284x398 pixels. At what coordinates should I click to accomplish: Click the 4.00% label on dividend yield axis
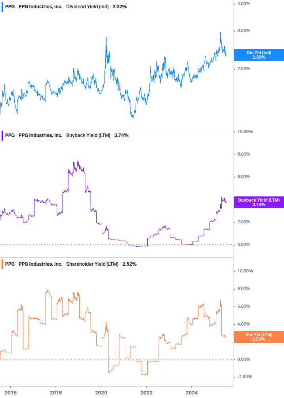pos(244,4)
